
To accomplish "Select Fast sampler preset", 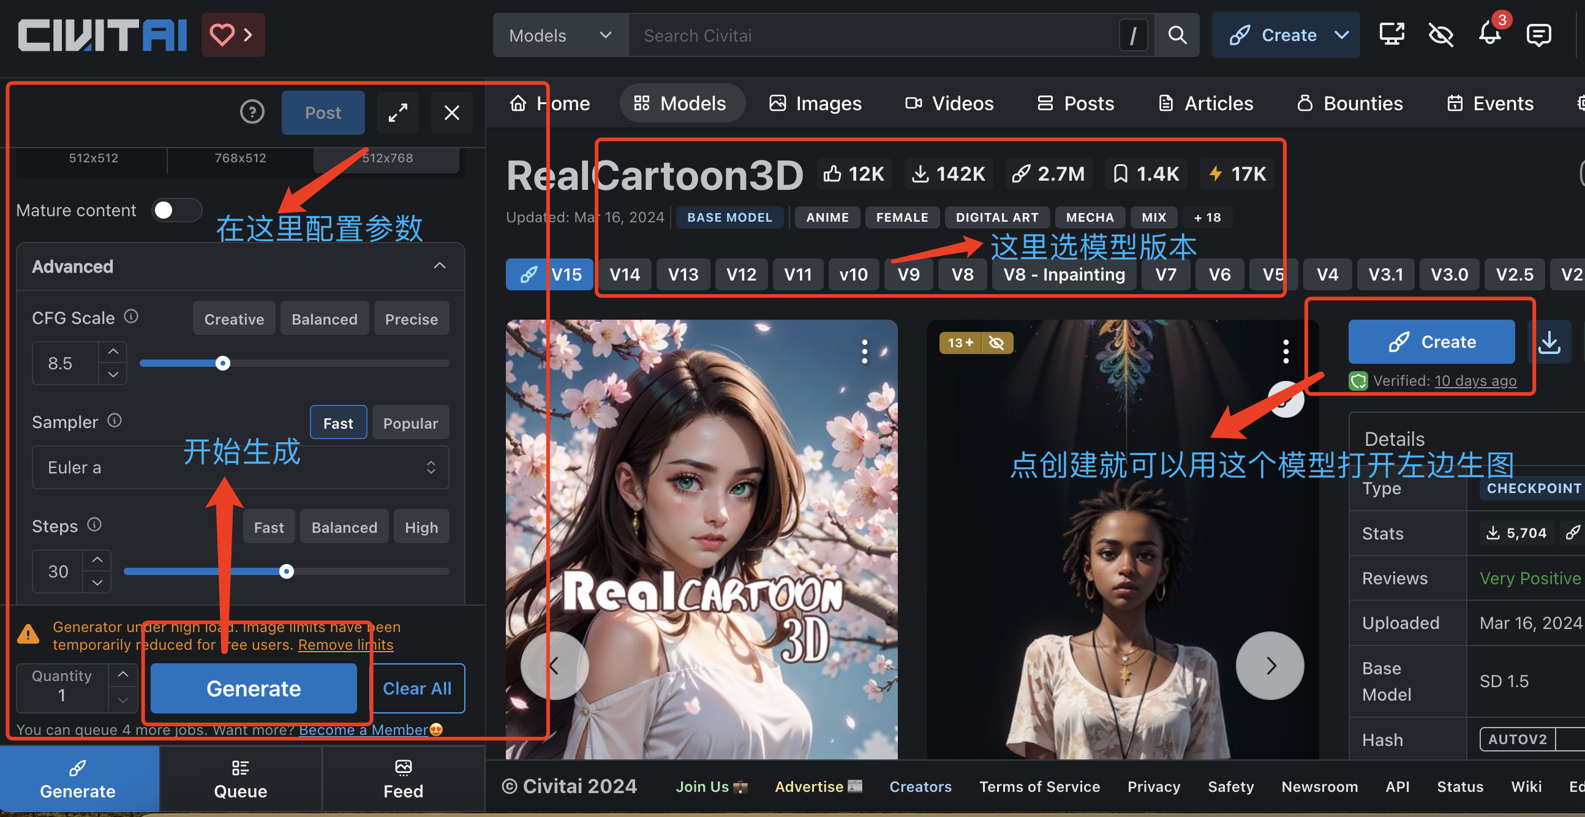I will pos(338,423).
